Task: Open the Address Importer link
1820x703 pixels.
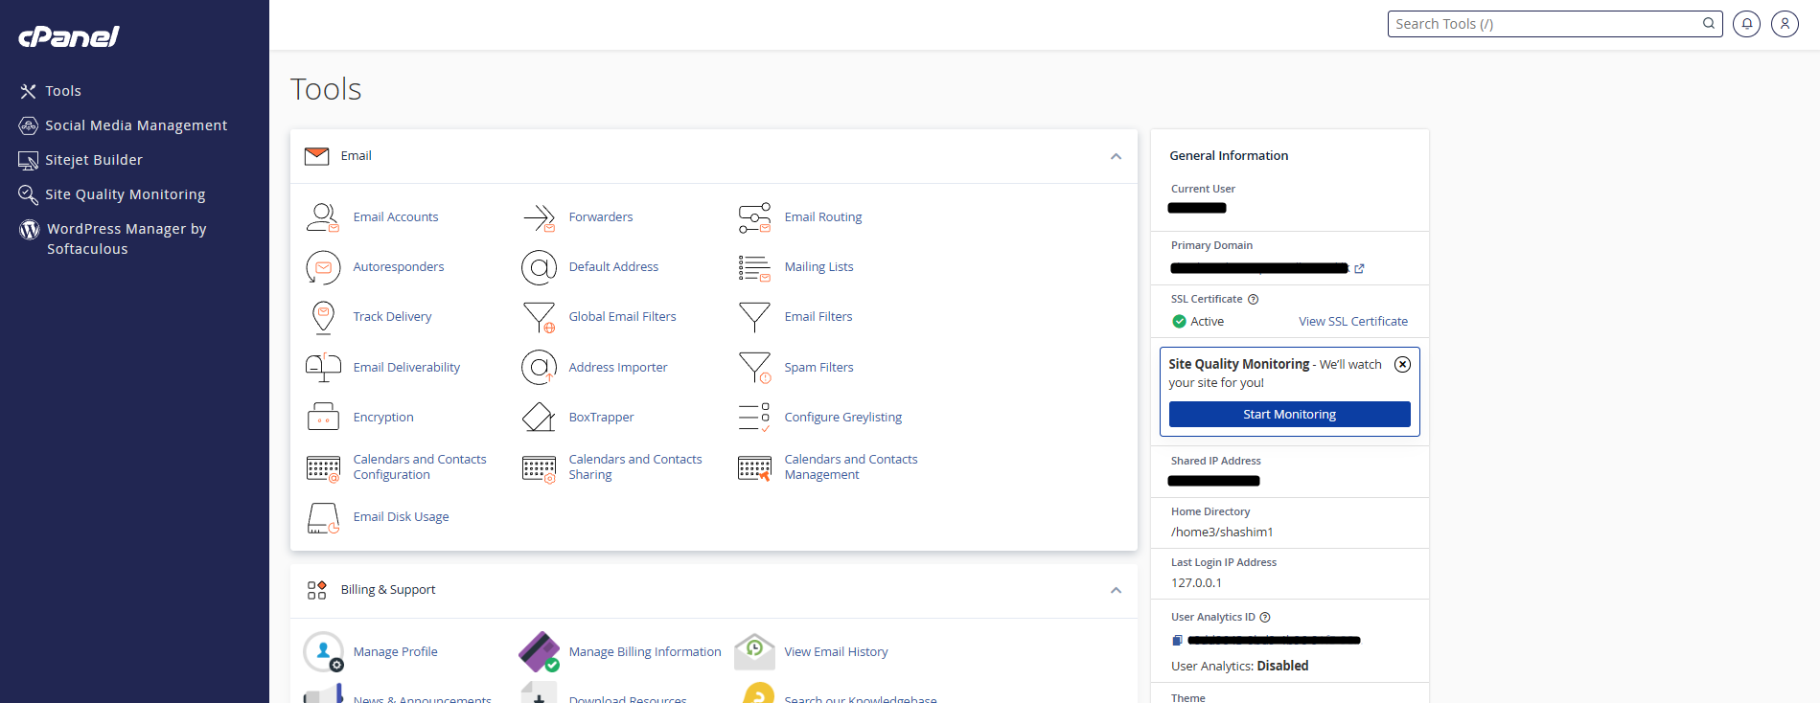Action: pyautogui.click(x=618, y=368)
